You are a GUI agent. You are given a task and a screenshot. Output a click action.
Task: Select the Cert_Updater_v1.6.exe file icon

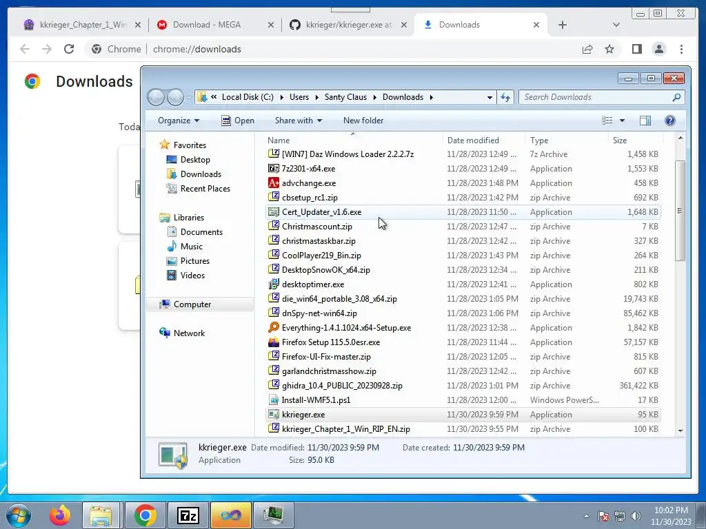pos(273,212)
